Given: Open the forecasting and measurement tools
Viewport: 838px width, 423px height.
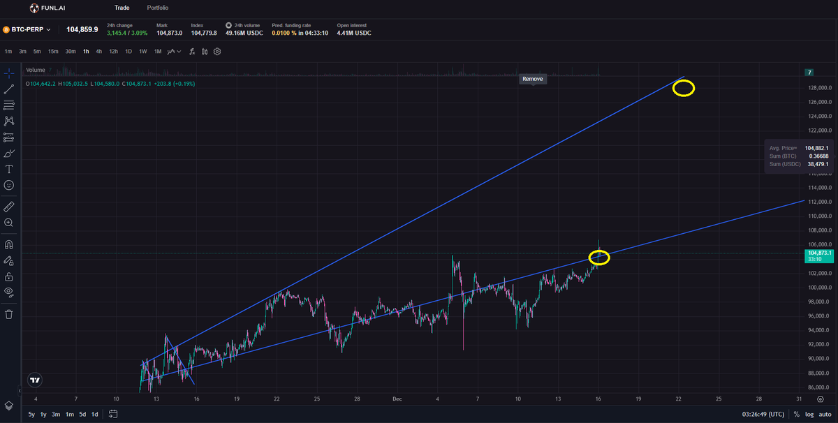Looking at the screenshot, I should coord(8,137).
